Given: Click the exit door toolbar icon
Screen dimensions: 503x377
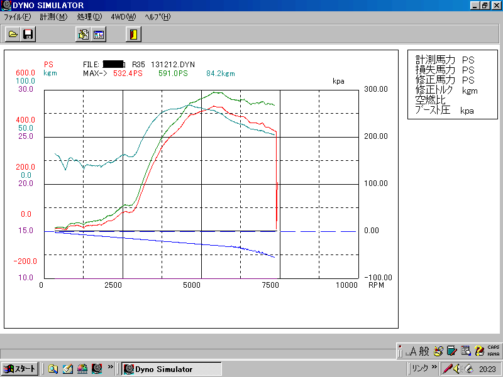Looking at the screenshot, I should (x=133, y=35).
